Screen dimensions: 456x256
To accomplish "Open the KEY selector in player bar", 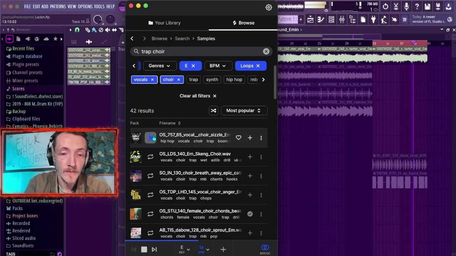I will click(x=184, y=249).
